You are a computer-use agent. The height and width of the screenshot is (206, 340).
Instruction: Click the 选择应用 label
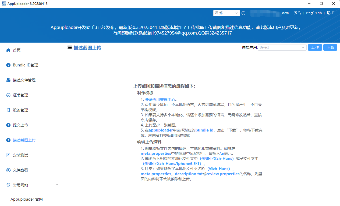click(250, 47)
